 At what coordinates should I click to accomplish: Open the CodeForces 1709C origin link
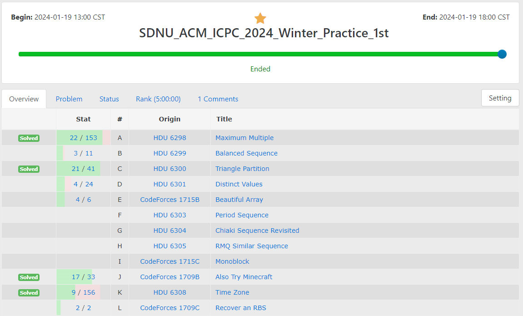(169, 308)
